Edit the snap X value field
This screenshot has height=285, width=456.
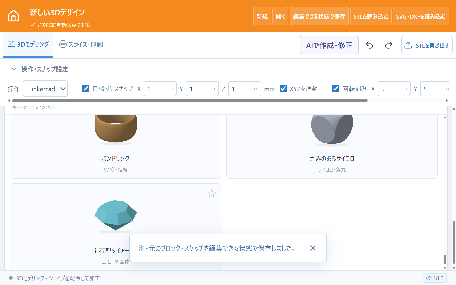[160, 89]
